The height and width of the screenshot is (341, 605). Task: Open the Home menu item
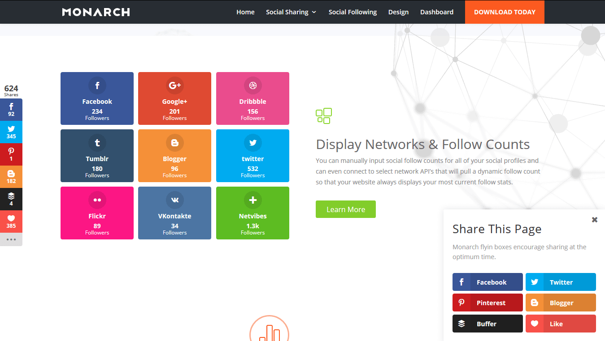click(245, 12)
